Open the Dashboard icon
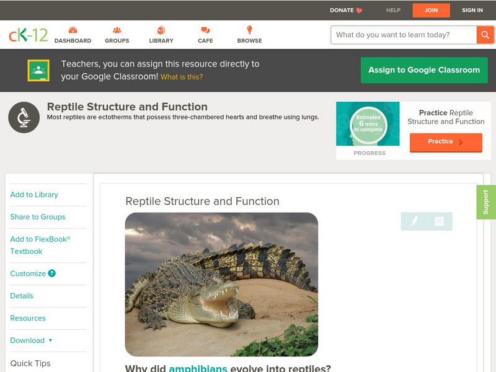 coord(73,30)
